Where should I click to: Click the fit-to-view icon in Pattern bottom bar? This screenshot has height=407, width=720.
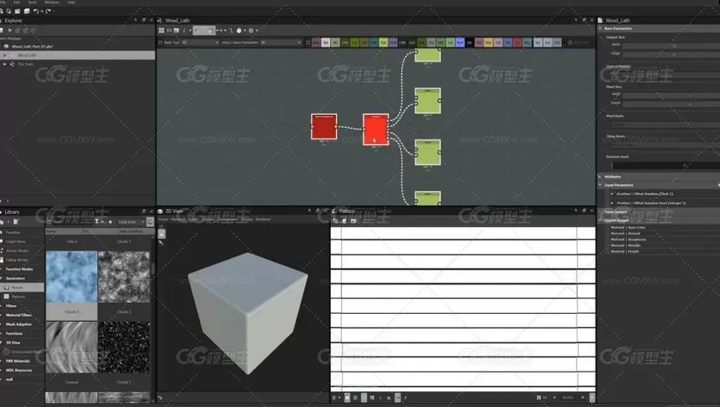tap(538, 397)
